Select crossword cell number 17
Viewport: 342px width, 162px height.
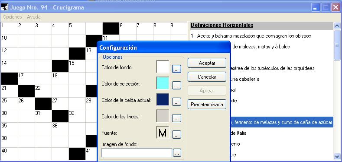26,79
